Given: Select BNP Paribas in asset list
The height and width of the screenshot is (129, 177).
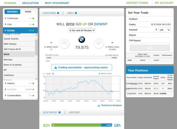Looking at the screenshot, I should click(x=19, y=44).
